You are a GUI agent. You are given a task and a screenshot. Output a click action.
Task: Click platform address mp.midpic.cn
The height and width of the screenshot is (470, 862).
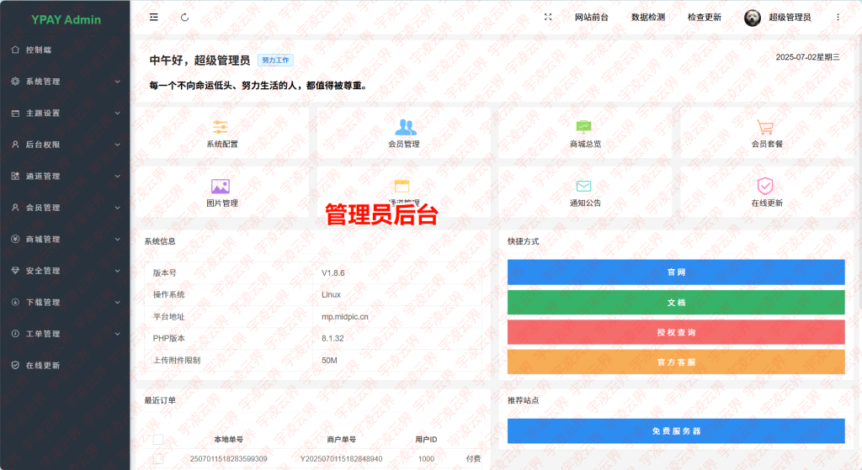344,317
